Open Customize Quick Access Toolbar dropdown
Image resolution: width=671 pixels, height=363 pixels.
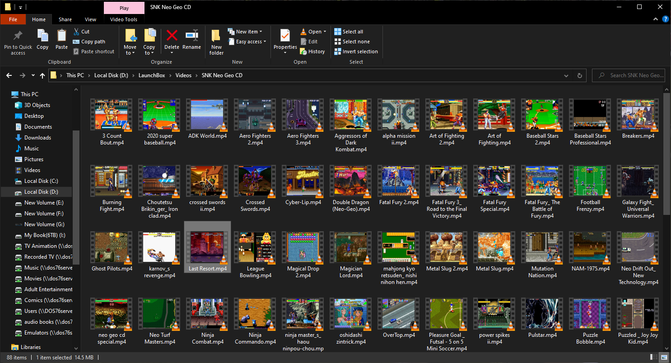(21, 7)
